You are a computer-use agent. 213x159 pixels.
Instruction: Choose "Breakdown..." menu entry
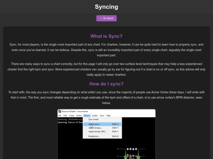(102, 136)
